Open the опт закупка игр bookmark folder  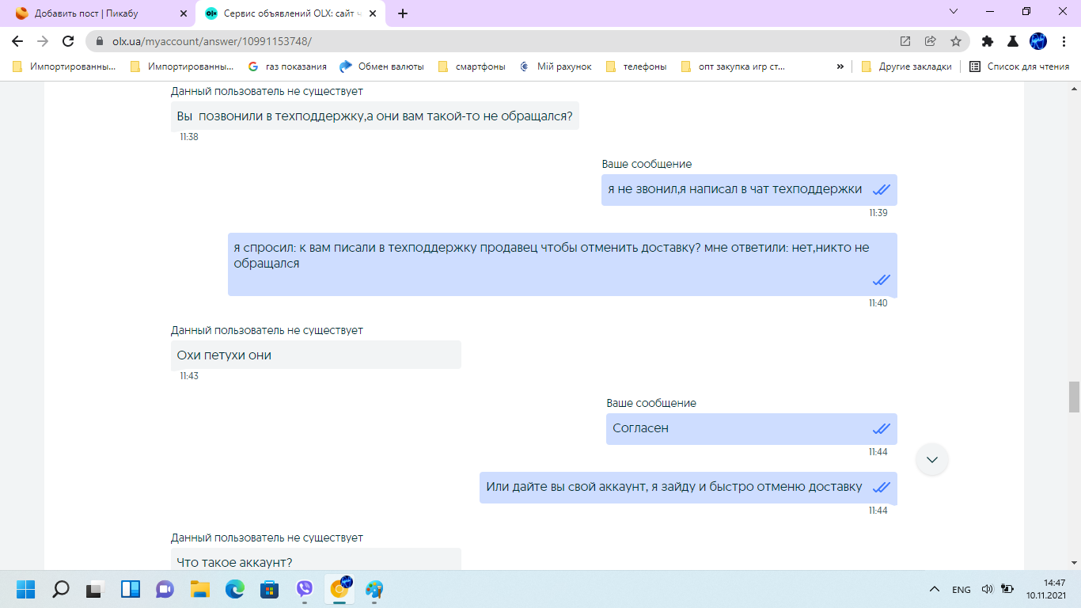click(733, 66)
